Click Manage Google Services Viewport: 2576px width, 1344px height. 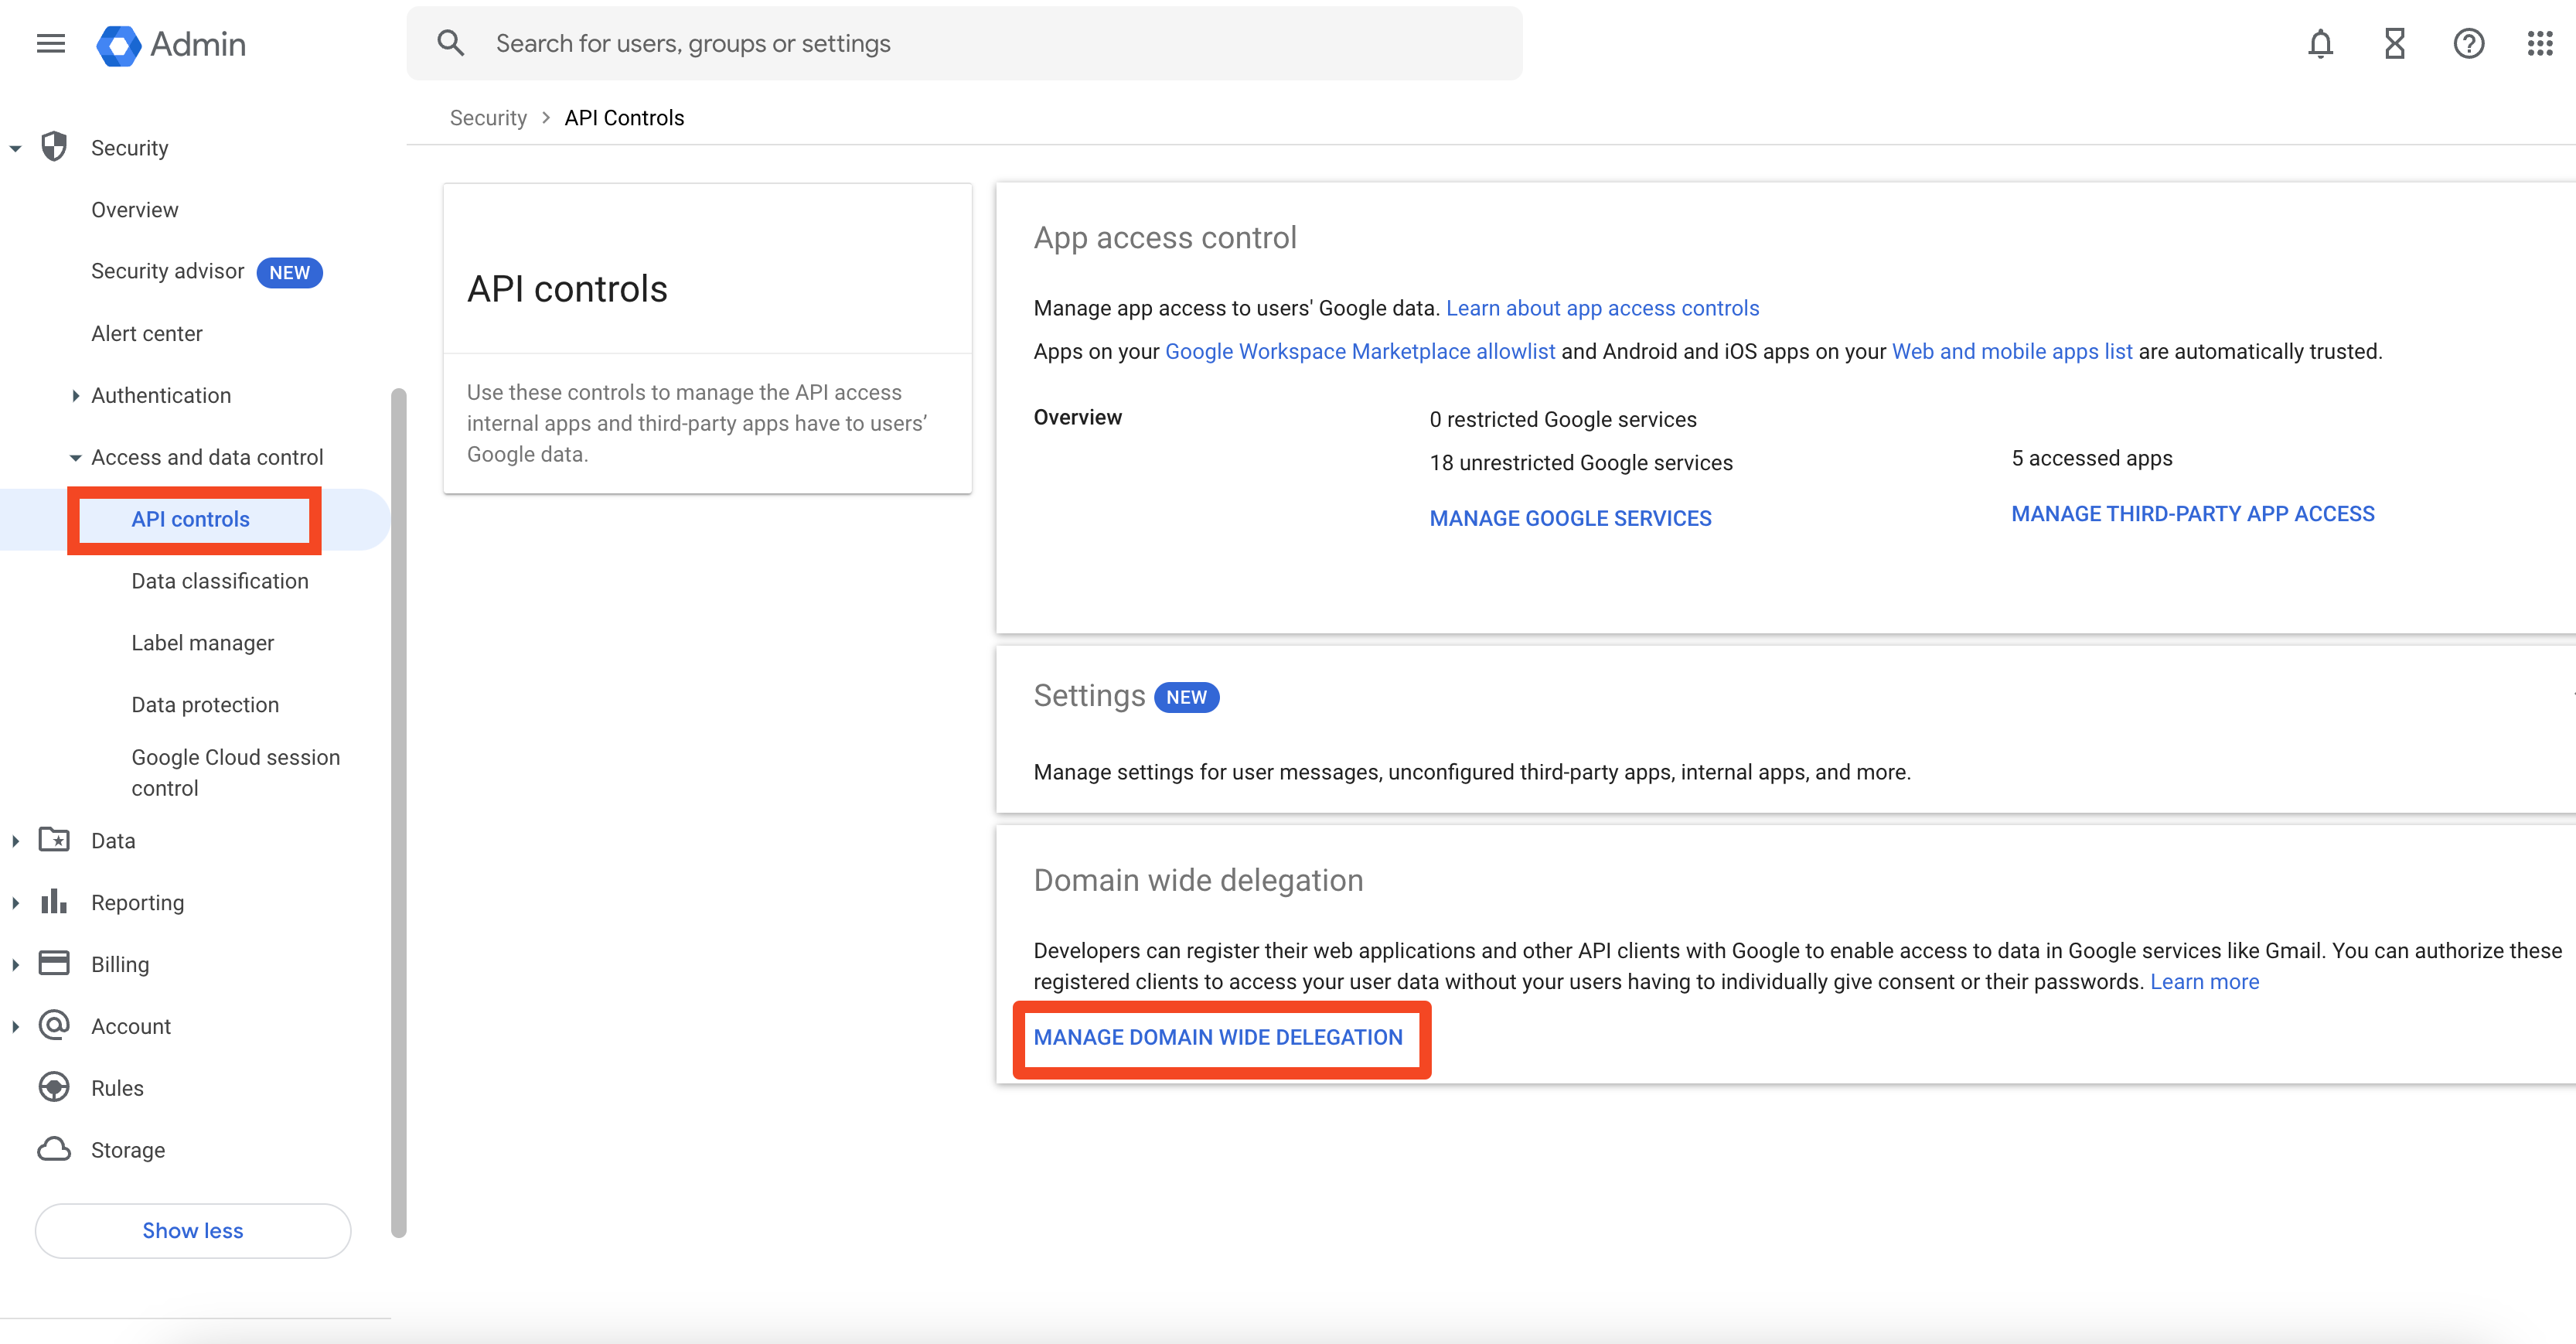pos(1570,518)
